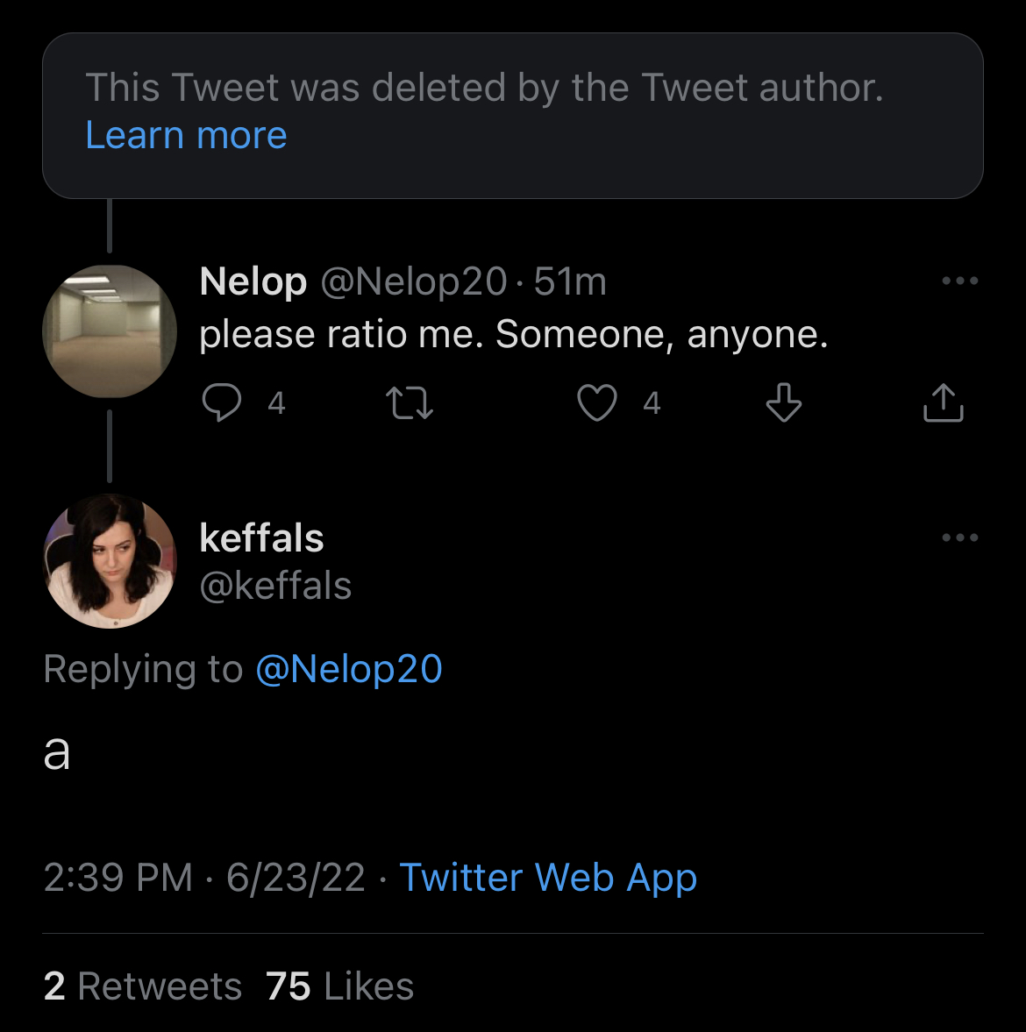
Task: Click the deleted Tweet notice box
Action: (x=513, y=116)
